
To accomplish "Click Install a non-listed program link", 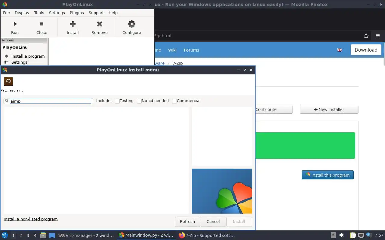I will pos(31,219).
